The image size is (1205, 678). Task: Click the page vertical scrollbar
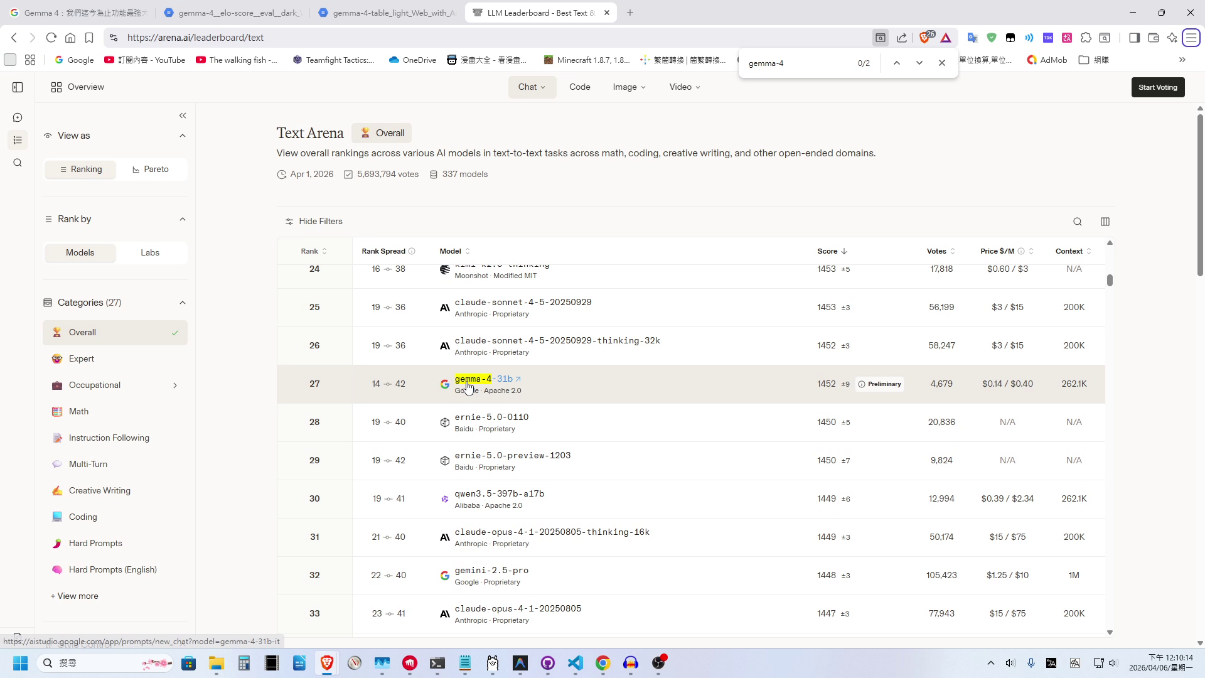[x=1200, y=195]
